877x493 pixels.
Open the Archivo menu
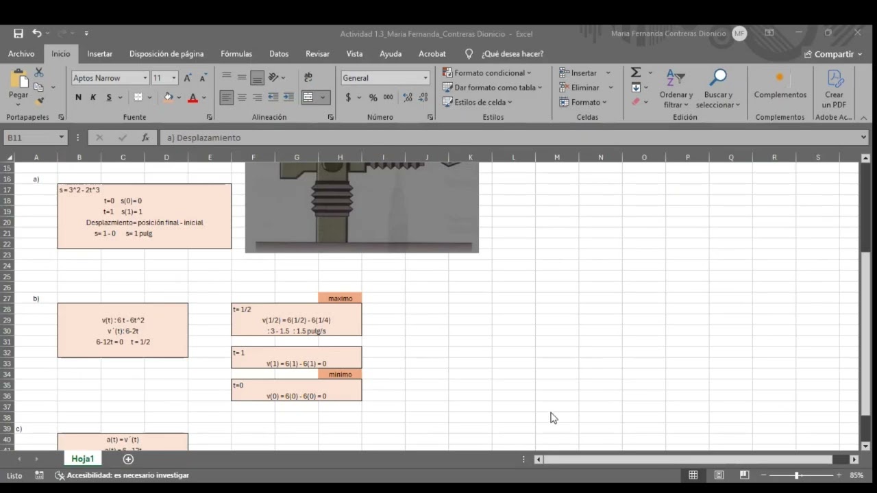[x=21, y=53]
